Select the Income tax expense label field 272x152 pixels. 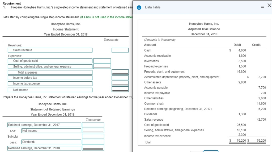[x=50, y=84]
